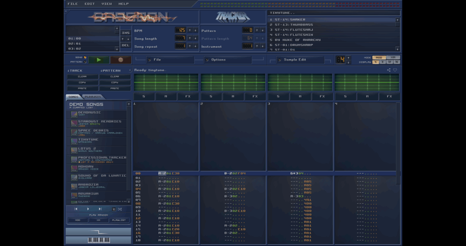466x246 pixels.
Task: Jump to previous song in playlist player
Action: coord(76,209)
